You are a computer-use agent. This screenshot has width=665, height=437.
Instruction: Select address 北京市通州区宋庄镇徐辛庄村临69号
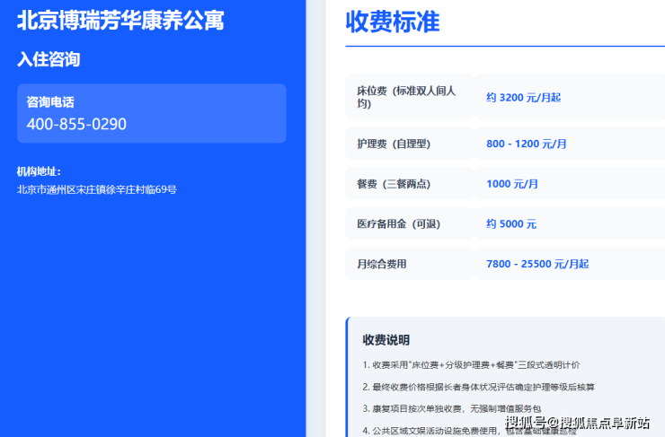coord(97,189)
